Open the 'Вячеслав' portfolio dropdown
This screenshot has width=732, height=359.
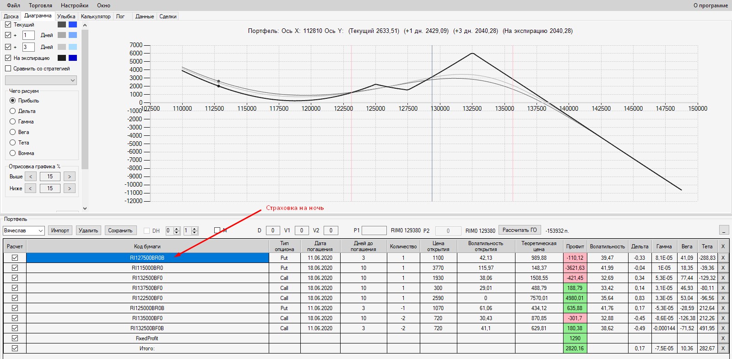(40, 230)
